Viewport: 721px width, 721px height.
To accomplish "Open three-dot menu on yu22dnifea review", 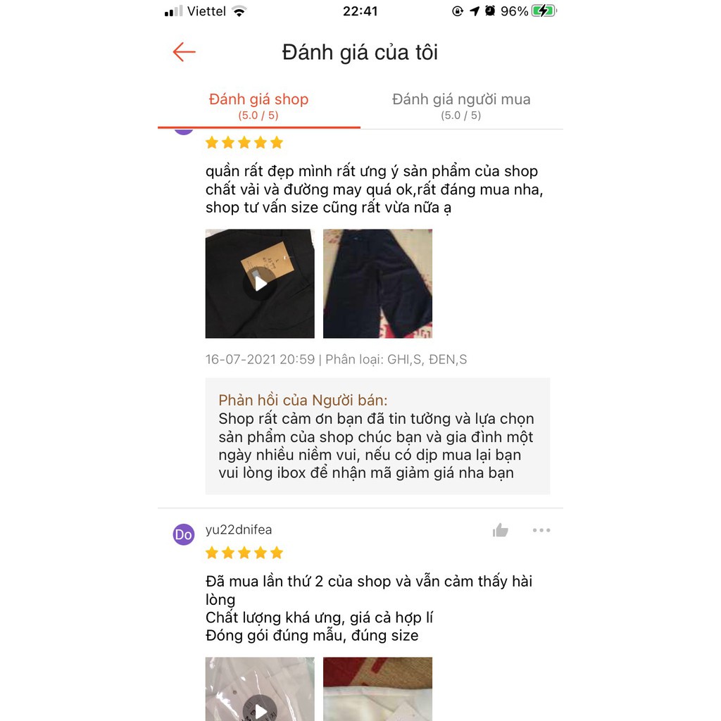I will 541,530.
